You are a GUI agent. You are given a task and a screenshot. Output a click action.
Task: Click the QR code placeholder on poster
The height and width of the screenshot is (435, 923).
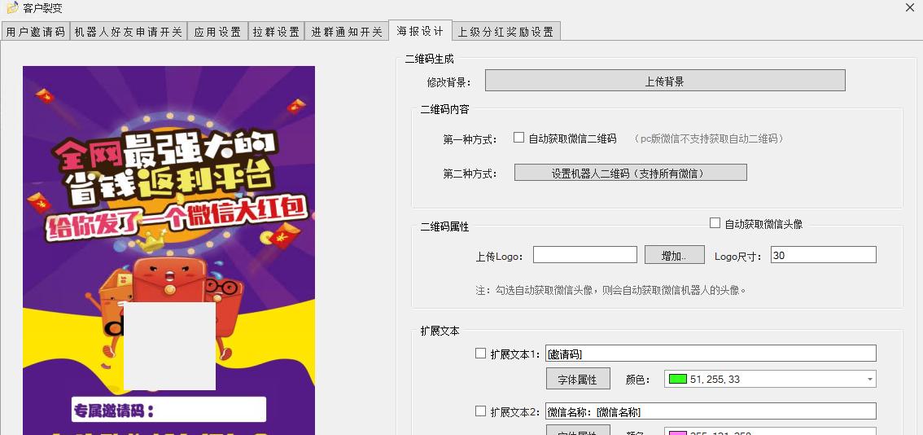pos(169,346)
